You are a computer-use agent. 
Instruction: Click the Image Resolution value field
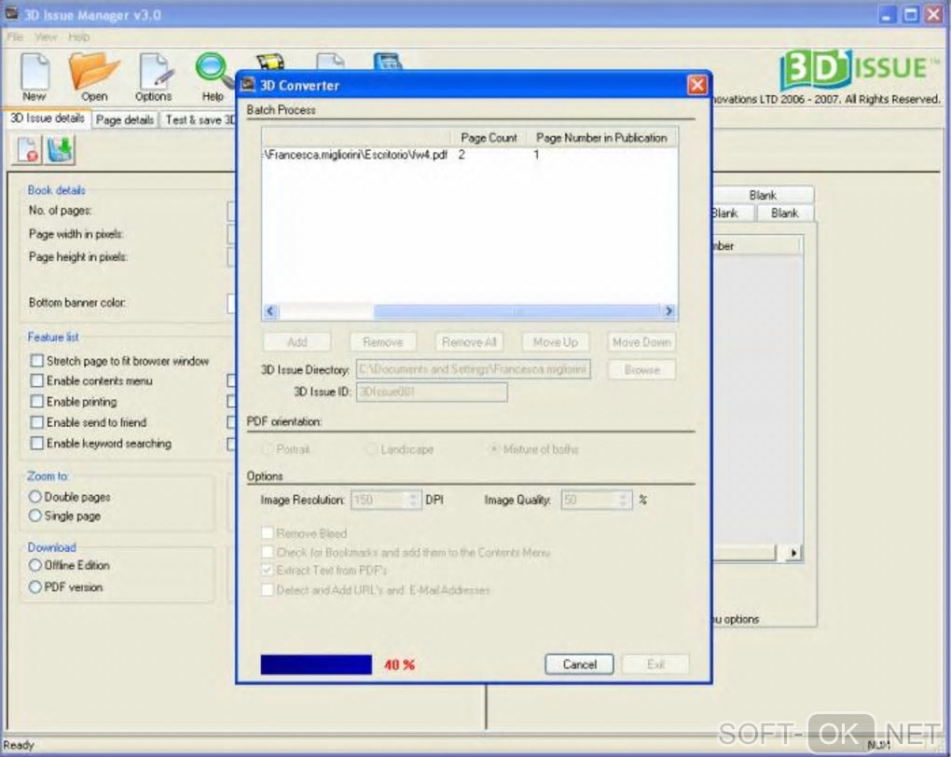(x=379, y=500)
